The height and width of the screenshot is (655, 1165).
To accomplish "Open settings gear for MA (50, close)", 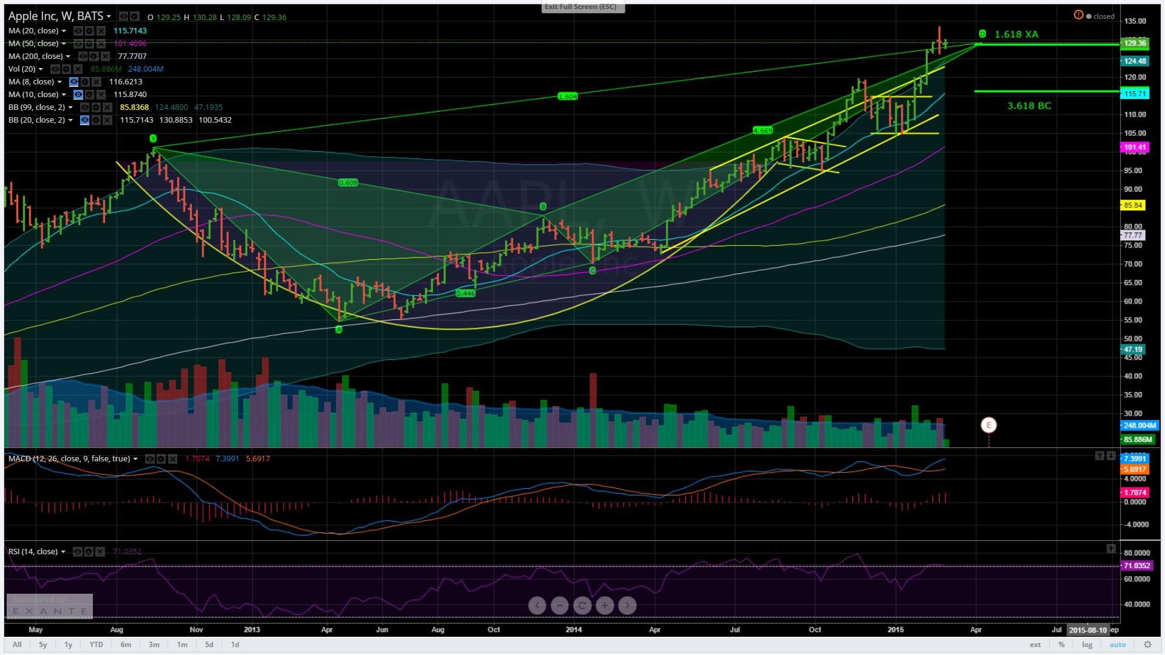I will (89, 44).
